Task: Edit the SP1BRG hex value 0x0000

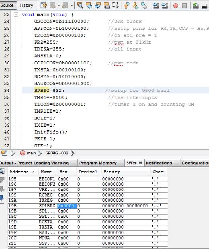Action: [67, 206]
